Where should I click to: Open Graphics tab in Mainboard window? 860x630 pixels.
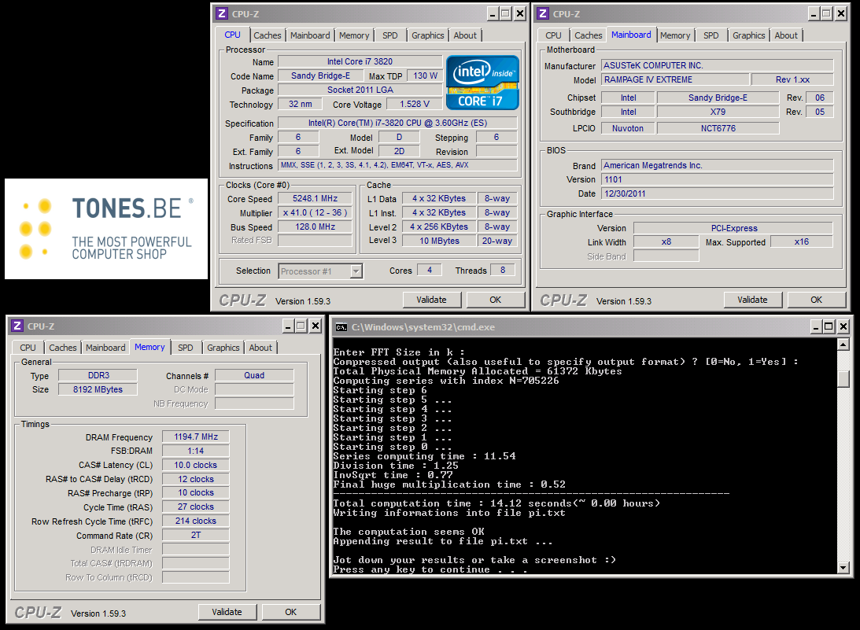748,35
